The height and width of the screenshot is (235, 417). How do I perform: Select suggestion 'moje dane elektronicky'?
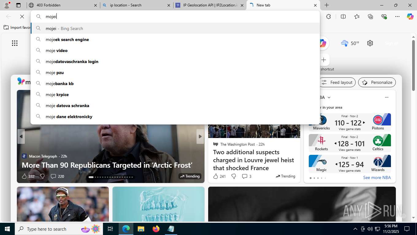point(175,117)
